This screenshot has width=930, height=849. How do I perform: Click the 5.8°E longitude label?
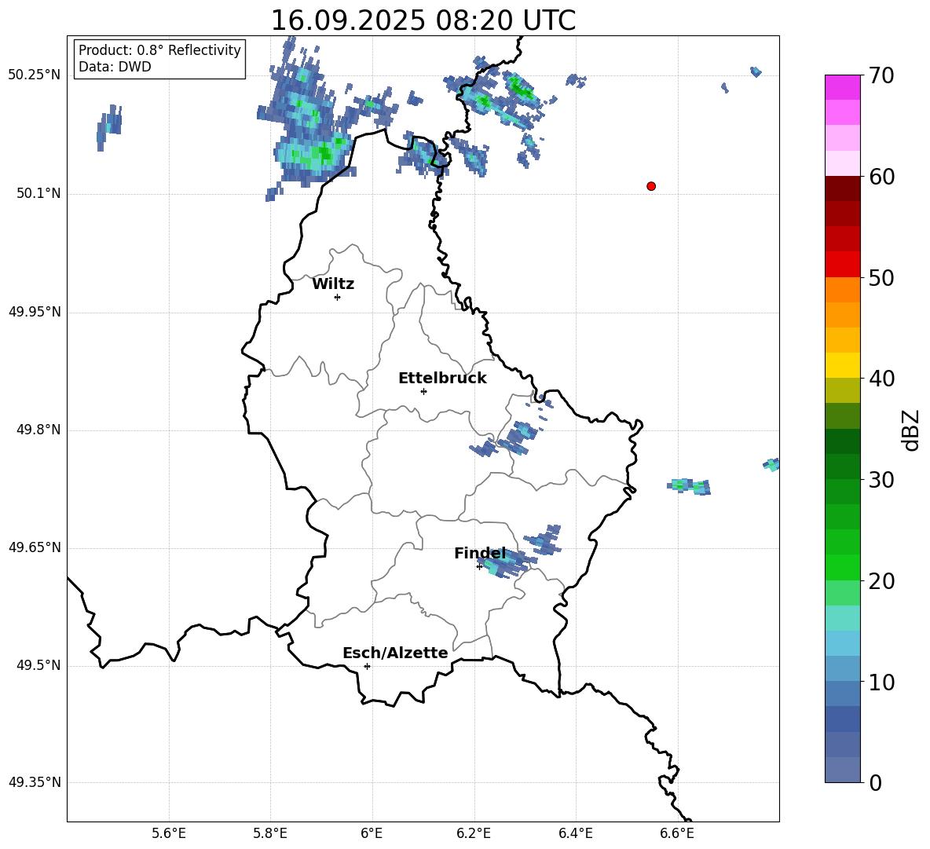pos(270,833)
